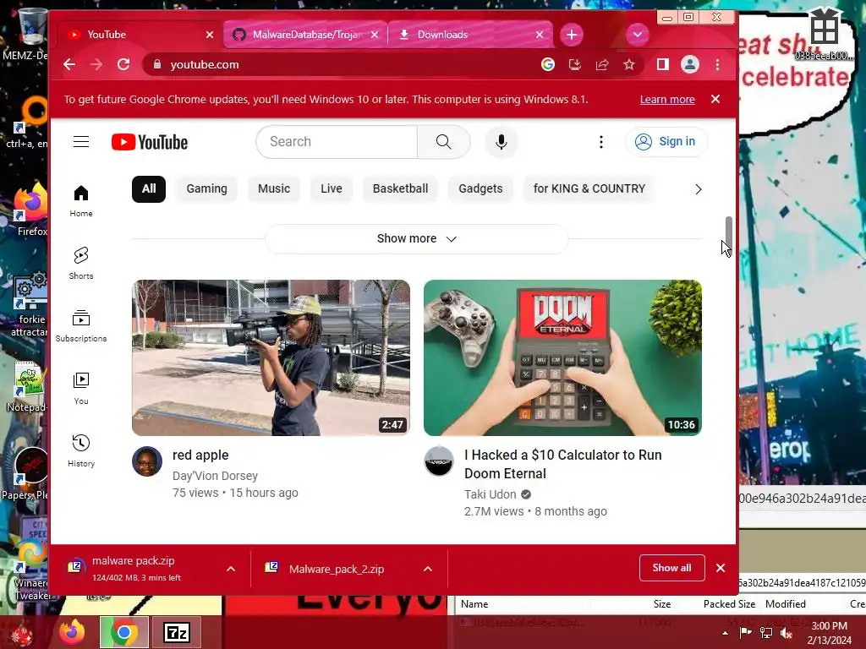Select the Live category chip
This screenshot has height=649, width=866.
[332, 188]
